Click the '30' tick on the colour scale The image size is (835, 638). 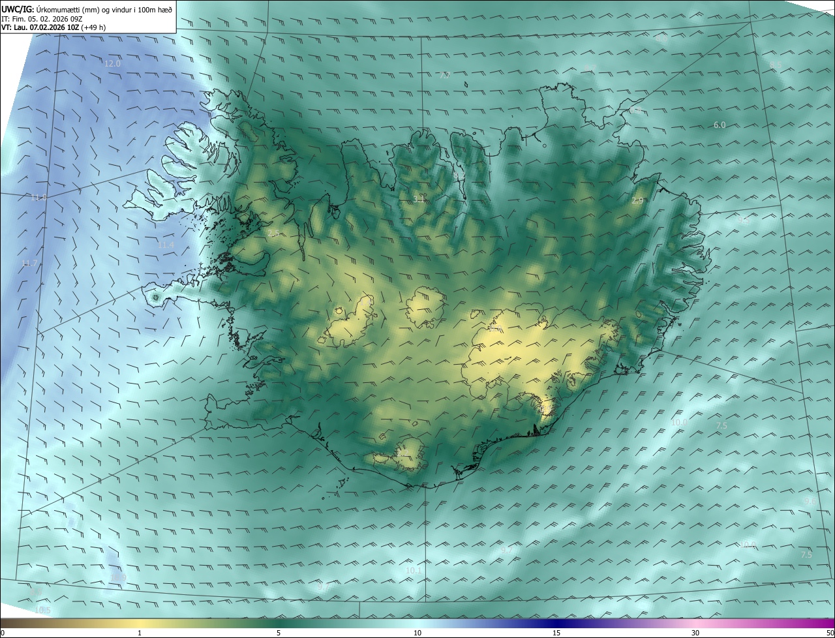(695, 633)
